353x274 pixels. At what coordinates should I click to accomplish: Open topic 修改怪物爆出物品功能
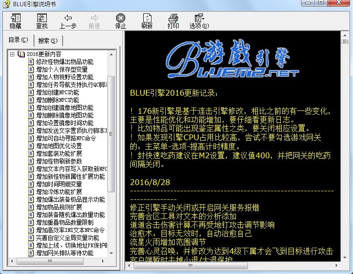click(64, 62)
